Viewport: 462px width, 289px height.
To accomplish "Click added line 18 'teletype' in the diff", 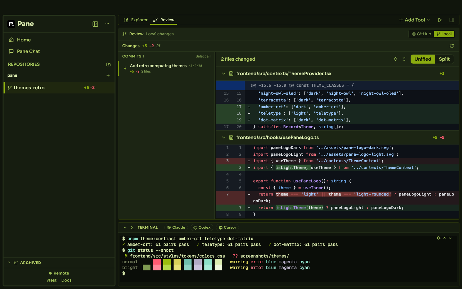I will pyautogui.click(x=338, y=113).
